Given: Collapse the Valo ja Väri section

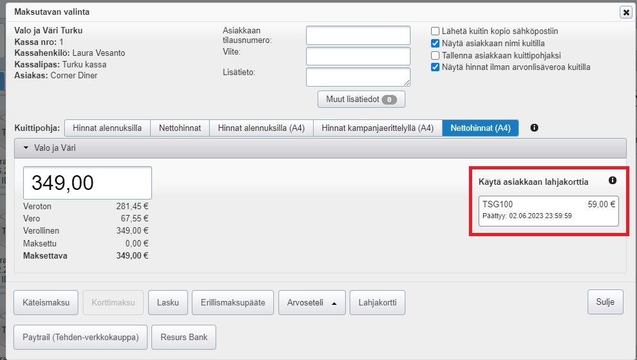Looking at the screenshot, I should coord(26,148).
